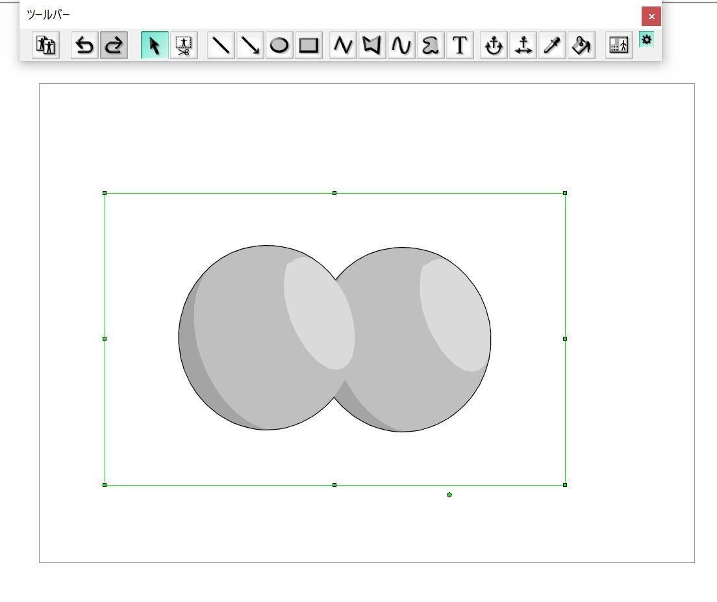Click the Undo arrow button
717x602 pixels.
point(84,46)
